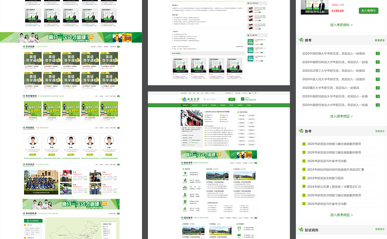Click green bullet icon beside 2019考研英语全程复习规划
Screen dimensions: 387x239
(304, 178)
